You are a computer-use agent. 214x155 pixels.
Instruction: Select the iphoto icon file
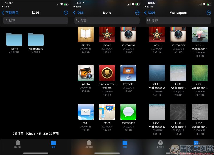click(x=86, y=73)
